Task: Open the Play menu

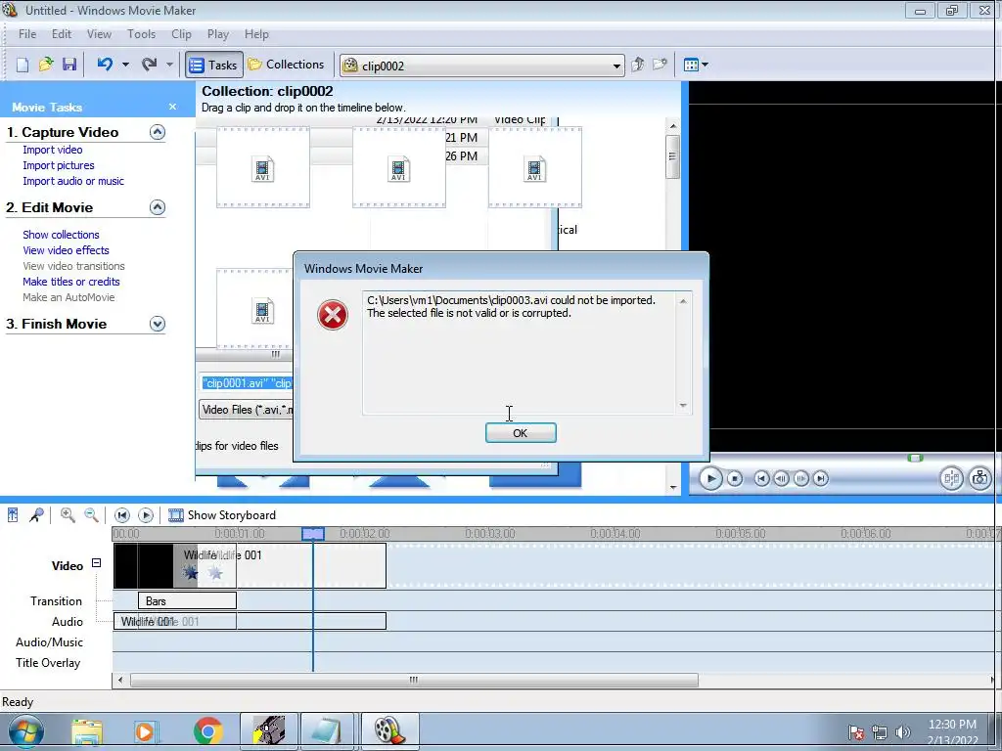Action: point(218,34)
